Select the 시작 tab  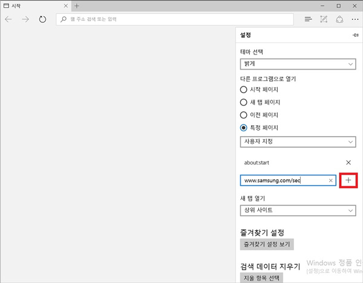pos(36,6)
